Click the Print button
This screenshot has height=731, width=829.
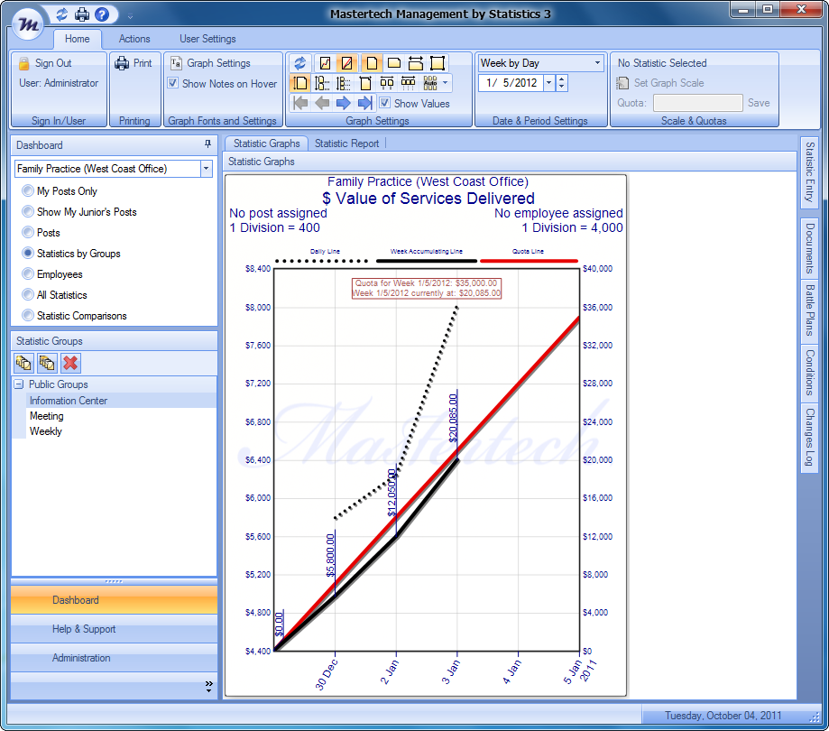tap(134, 63)
